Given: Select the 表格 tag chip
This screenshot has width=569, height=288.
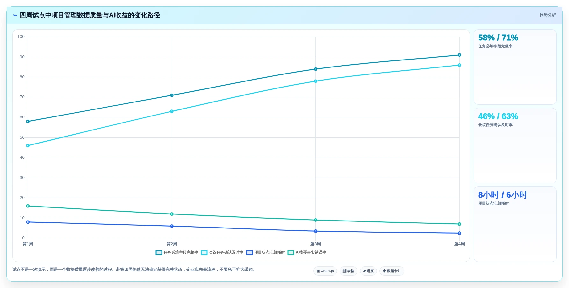Looking at the screenshot, I should [x=349, y=271].
